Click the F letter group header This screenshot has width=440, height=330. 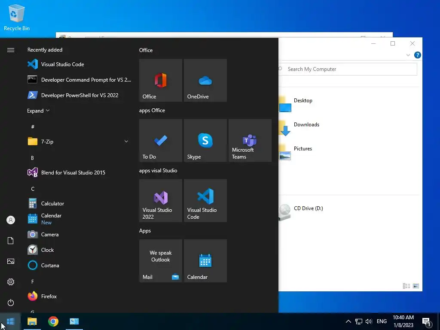pos(33,281)
